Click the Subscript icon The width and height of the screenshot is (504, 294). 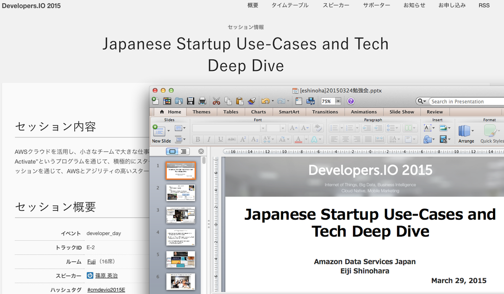(x=254, y=139)
